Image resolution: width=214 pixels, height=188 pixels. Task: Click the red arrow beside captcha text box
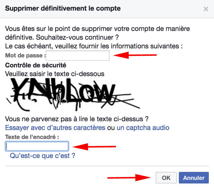click(x=94, y=147)
